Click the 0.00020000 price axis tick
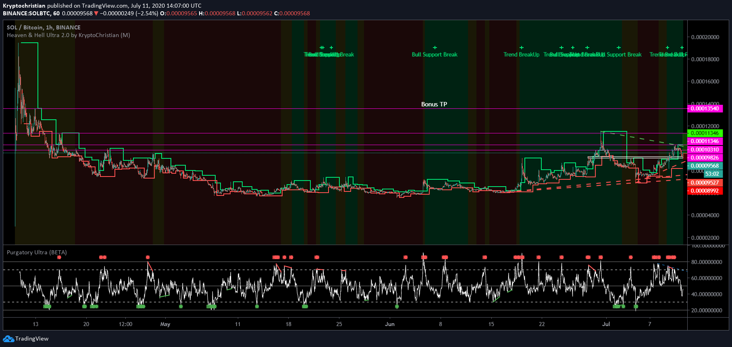Viewport: 732px width, 347px height. pos(705,37)
